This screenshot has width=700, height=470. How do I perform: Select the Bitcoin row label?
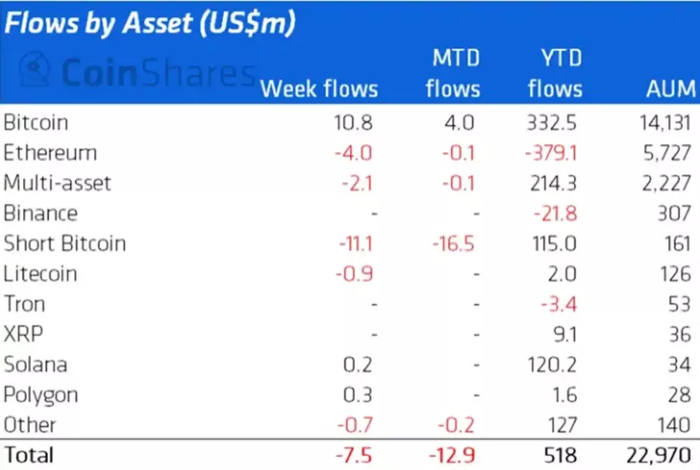(36, 122)
